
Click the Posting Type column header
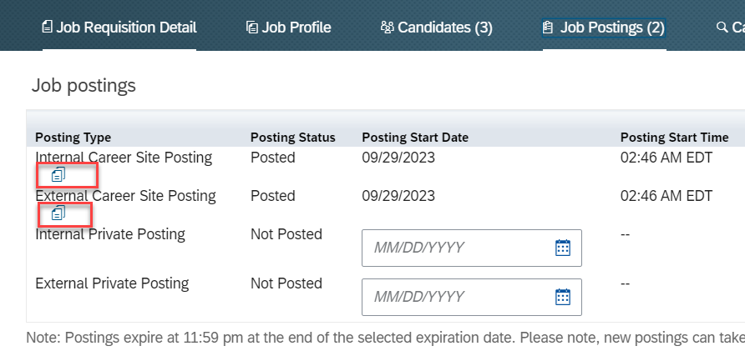(73, 138)
